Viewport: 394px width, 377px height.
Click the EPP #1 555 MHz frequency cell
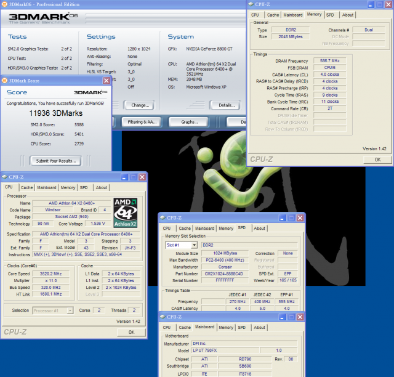[286, 302]
